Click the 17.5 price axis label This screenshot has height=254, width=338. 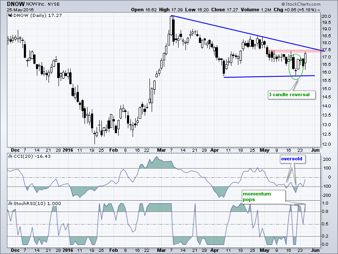326,50
